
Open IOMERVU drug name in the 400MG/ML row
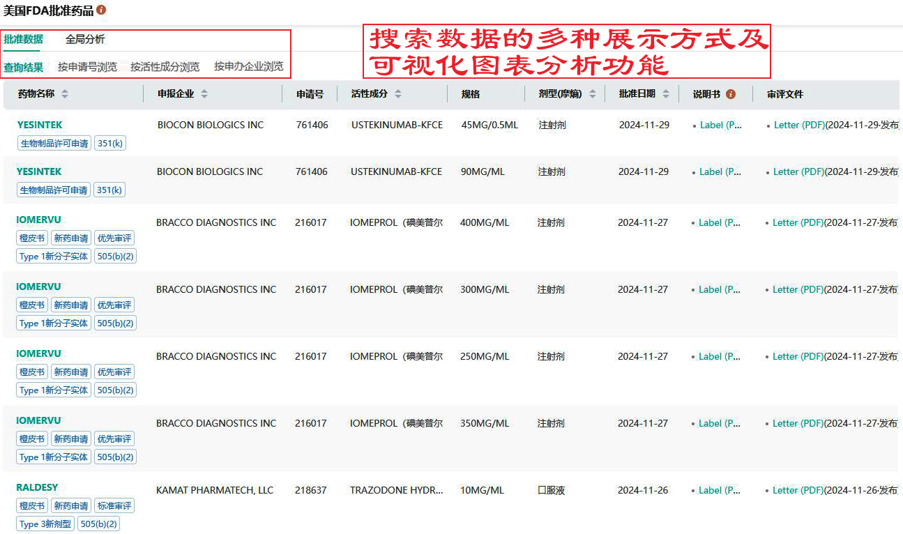point(38,220)
